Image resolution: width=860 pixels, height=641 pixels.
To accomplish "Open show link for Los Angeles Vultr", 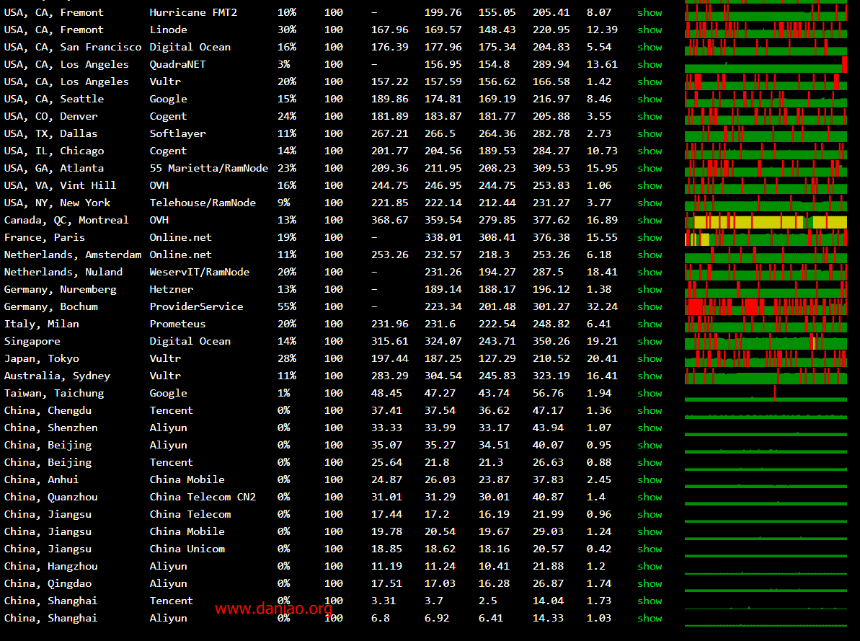I will click(650, 81).
